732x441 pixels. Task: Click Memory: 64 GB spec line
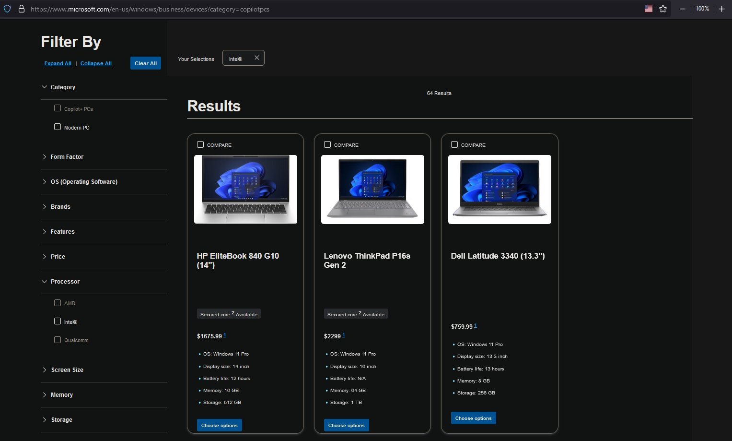point(348,391)
